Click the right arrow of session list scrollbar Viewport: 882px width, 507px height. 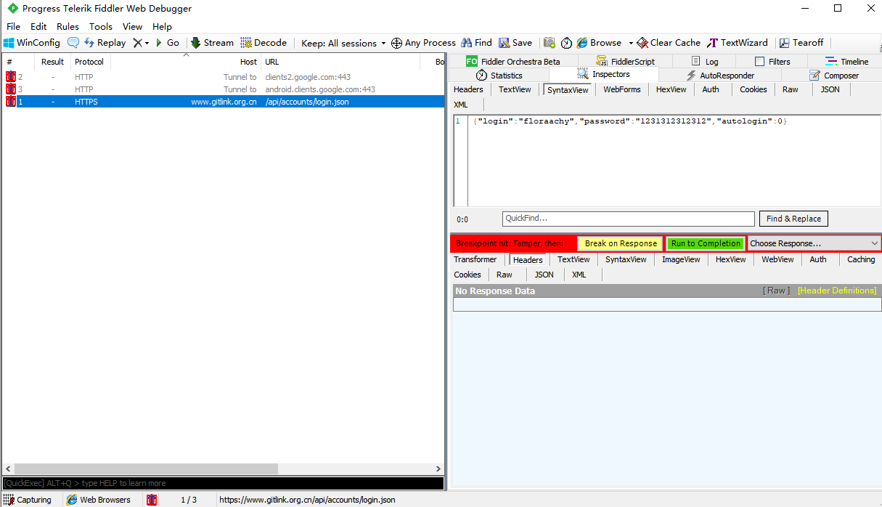click(x=438, y=469)
